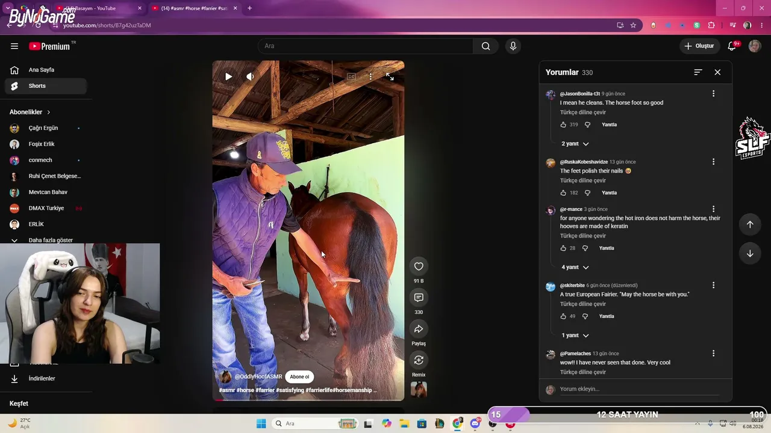Screen dimensions: 771x433
Task: Click the Windows taskbar search box
Action: tap(316, 424)
